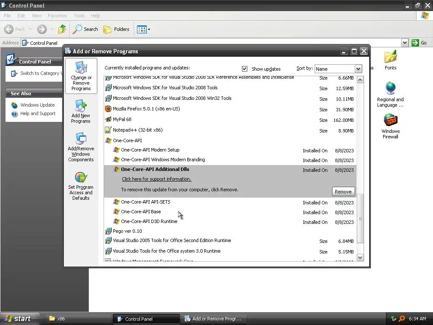This screenshot has width=433, height=325.
Task: Click Switch to Category View icon
Action: 14,73
